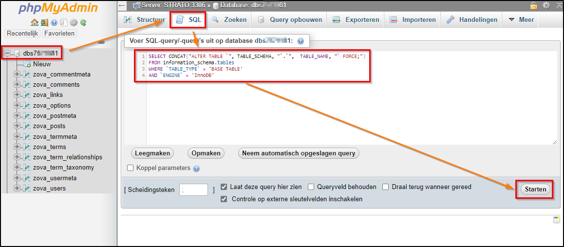The image size is (564, 247).
Task: Select the zova_term_relationships table name
Action: (x=67, y=157)
